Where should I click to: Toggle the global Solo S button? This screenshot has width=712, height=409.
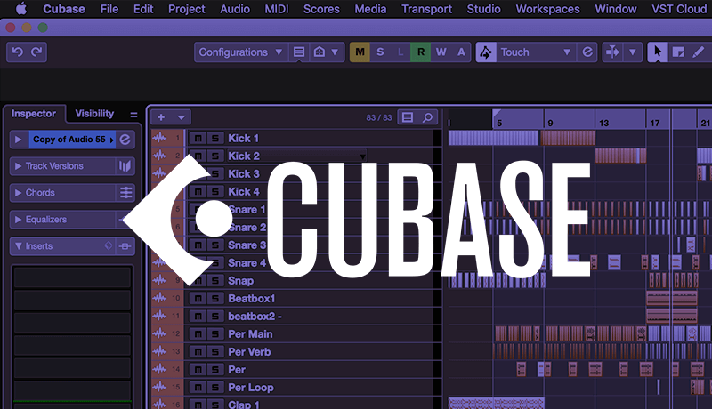(380, 52)
